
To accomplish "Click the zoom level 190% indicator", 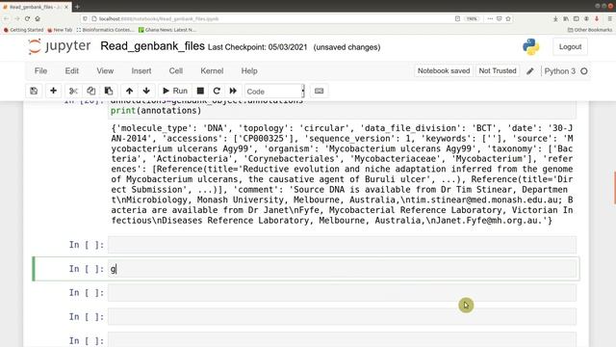I will [x=472, y=18].
